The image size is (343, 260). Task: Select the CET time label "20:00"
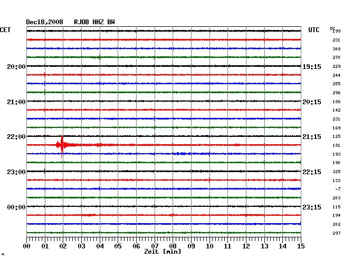16,66
